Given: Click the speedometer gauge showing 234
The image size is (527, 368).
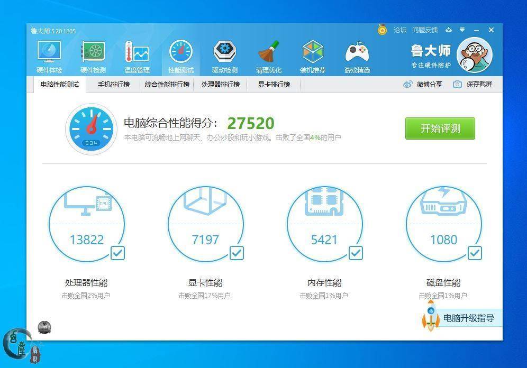Looking at the screenshot, I should [x=91, y=128].
